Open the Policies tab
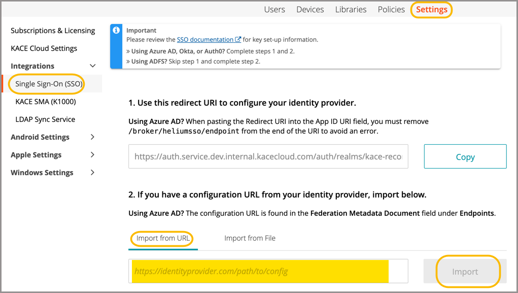518x293 pixels. (391, 10)
